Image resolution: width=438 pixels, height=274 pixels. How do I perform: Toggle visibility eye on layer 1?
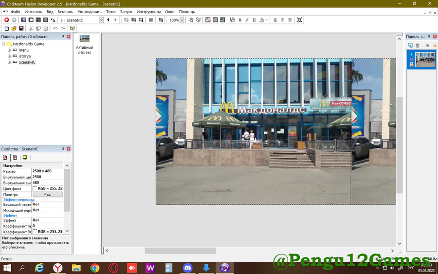pos(411,59)
